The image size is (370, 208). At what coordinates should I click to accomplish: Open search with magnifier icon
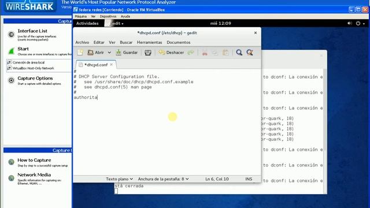click(x=239, y=53)
